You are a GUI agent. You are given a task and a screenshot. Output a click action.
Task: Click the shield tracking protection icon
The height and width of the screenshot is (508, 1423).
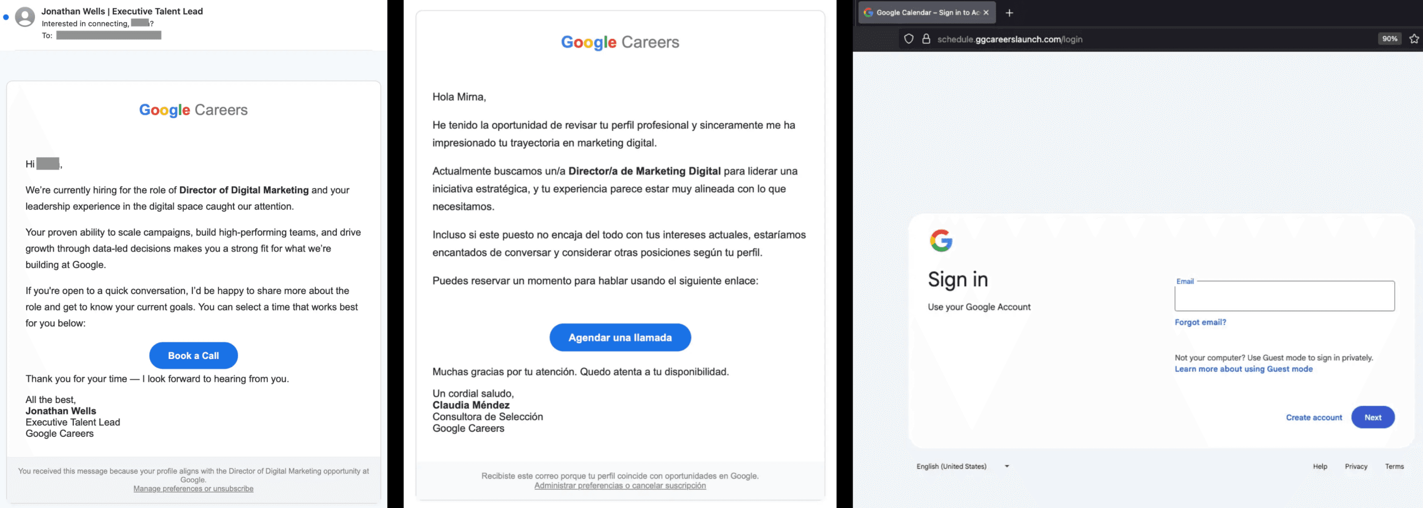[x=909, y=39]
